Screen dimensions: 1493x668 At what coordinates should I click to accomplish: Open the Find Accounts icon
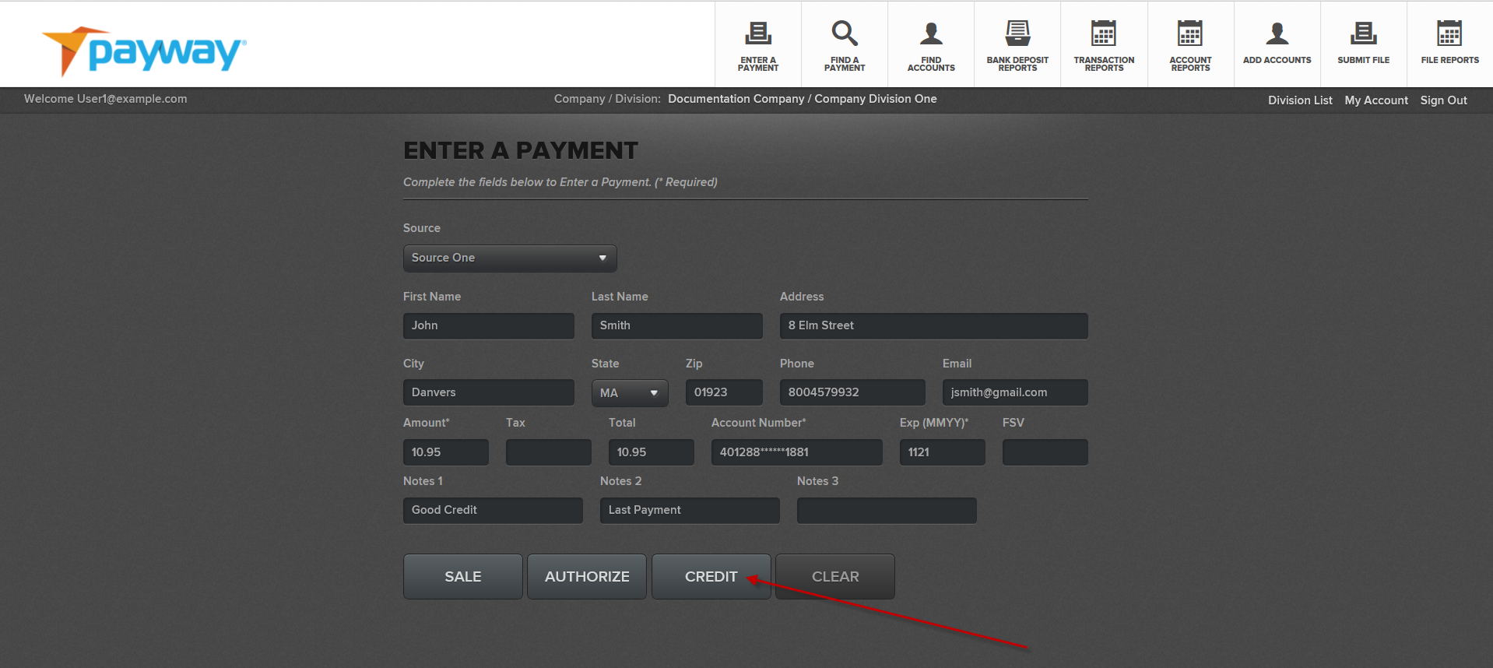[931, 34]
